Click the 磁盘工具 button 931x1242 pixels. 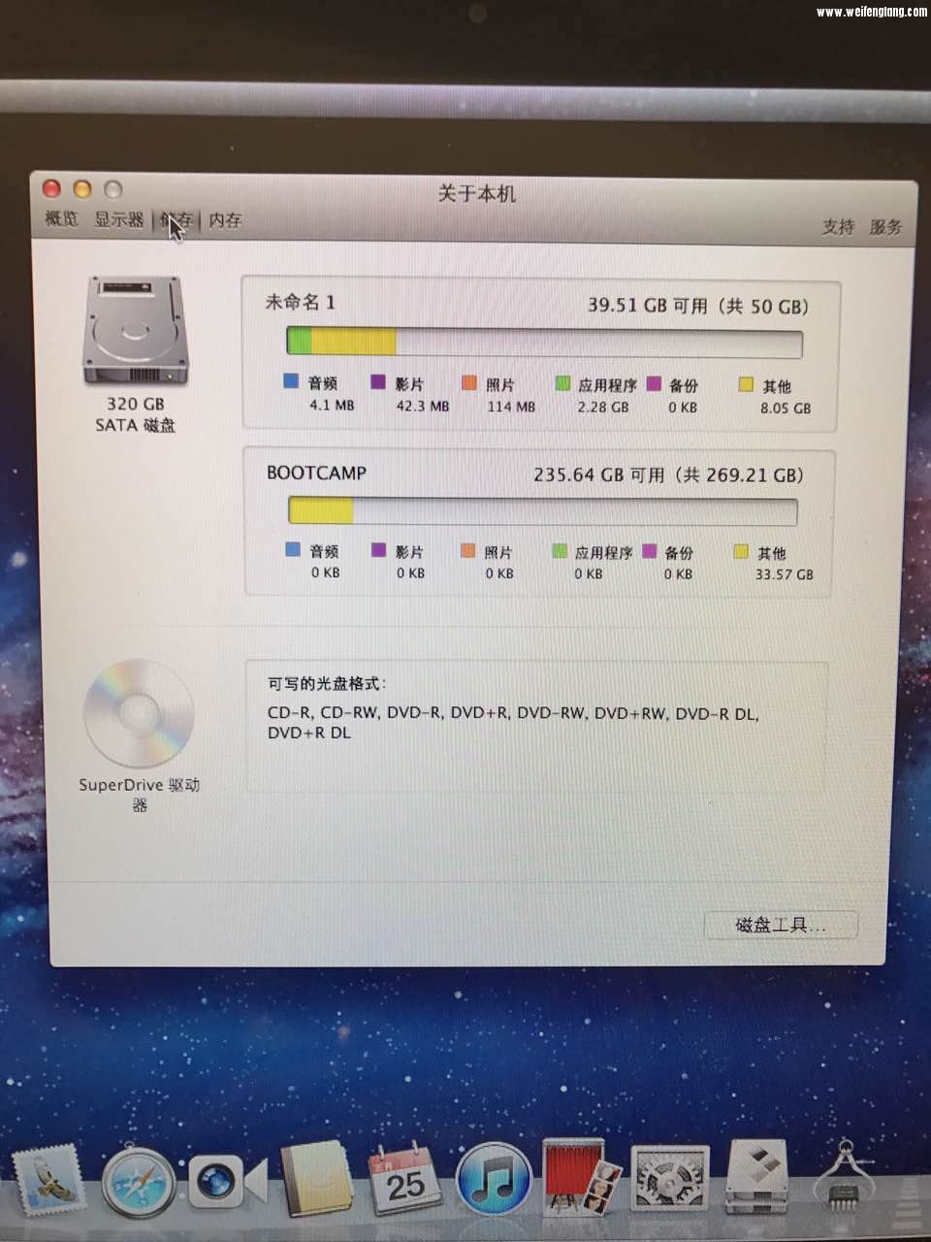pyautogui.click(x=780, y=925)
